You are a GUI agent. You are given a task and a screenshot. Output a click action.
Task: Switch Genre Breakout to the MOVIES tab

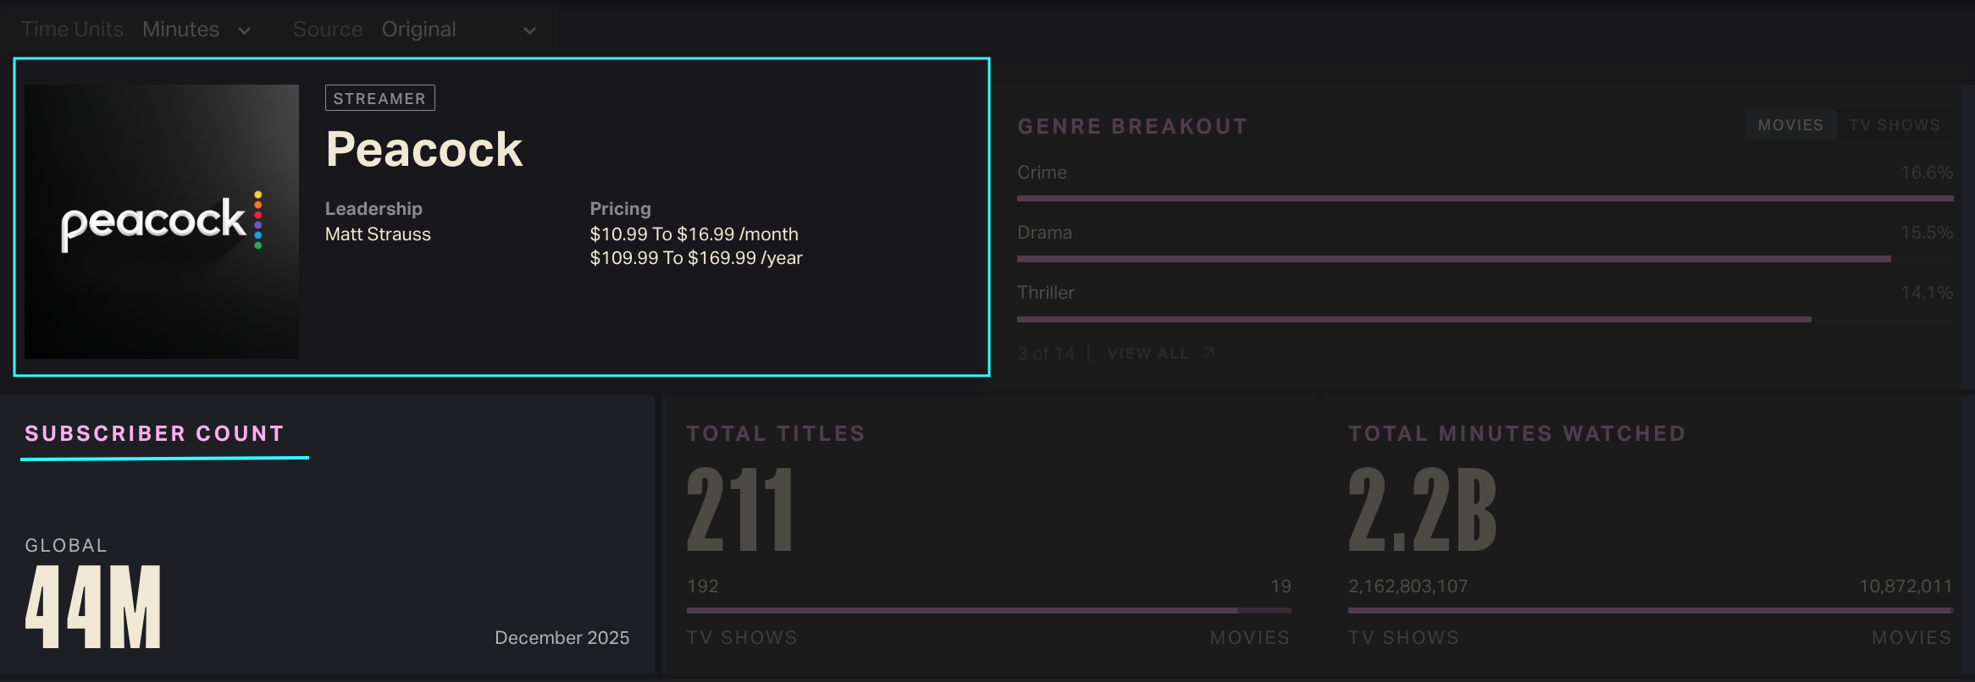(1790, 125)
